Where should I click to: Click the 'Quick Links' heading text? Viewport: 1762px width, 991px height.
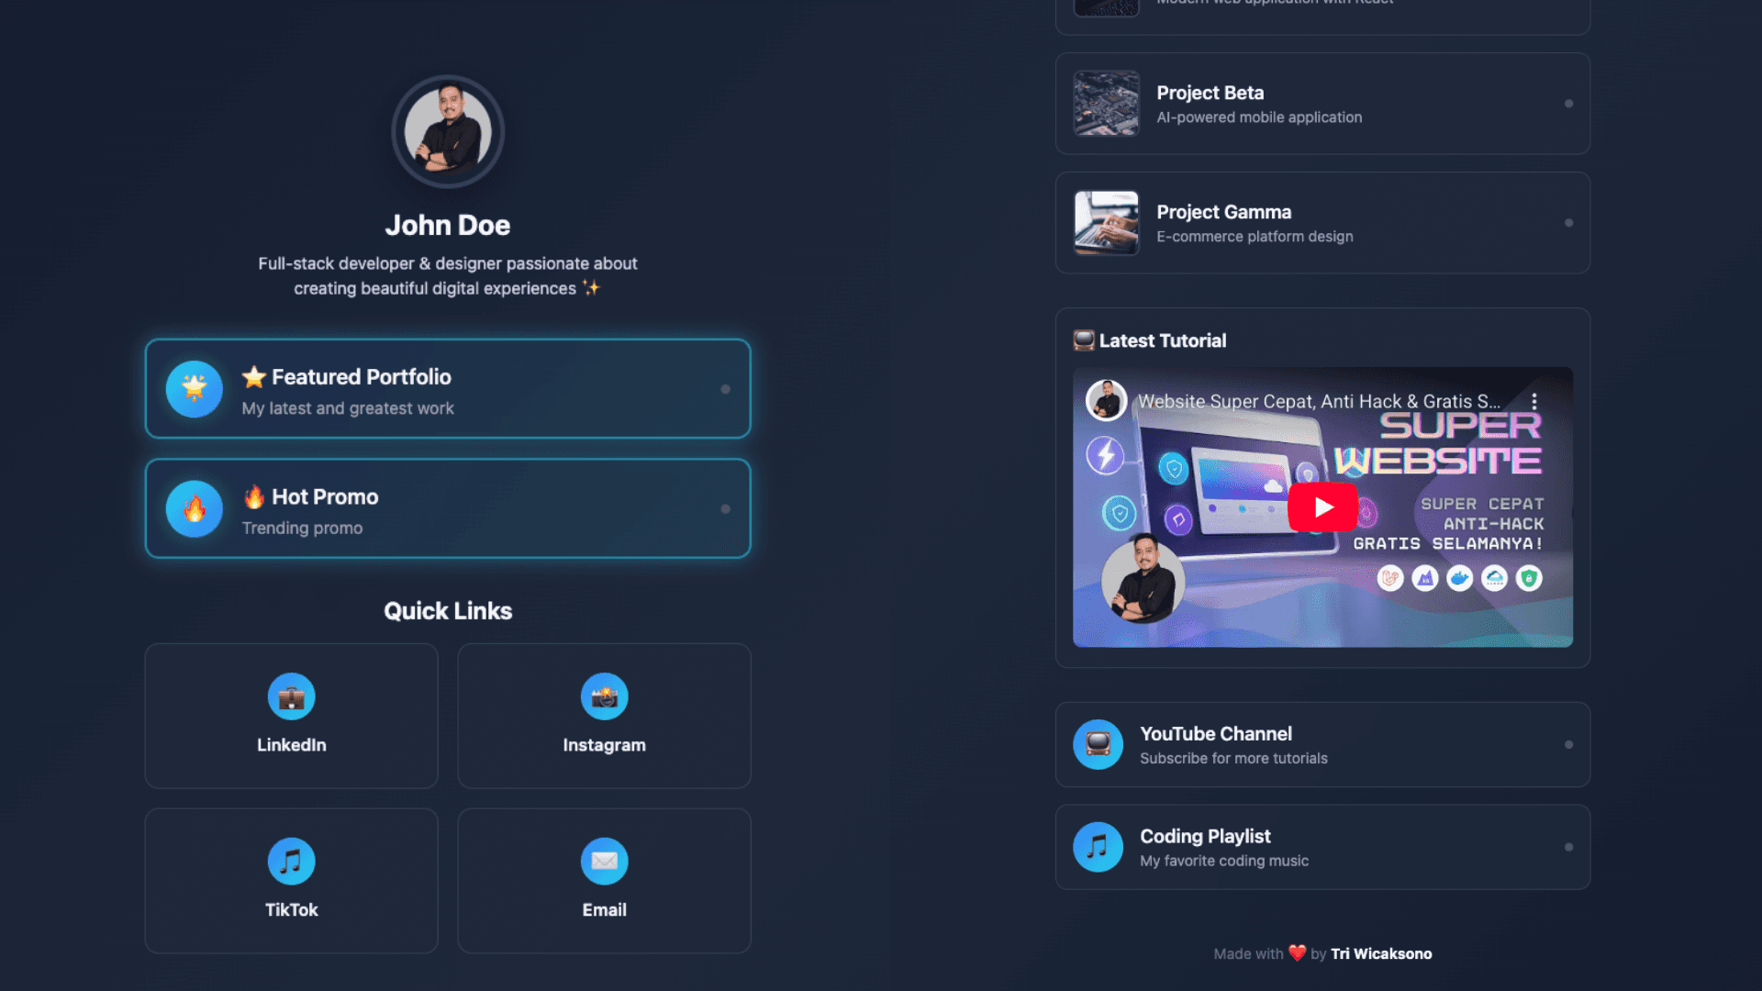[448, 611]
